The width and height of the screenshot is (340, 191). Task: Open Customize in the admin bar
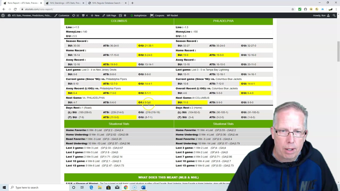coord(62,15)
